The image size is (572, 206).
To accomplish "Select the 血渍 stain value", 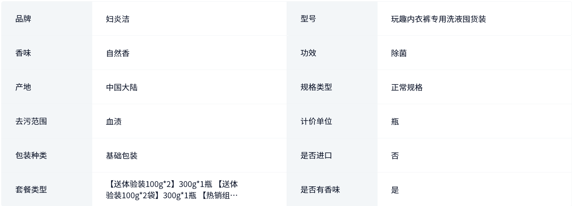I will coord(114,122).
